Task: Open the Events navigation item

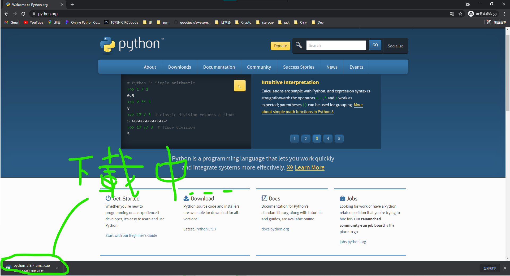Action: pos(356,67)
